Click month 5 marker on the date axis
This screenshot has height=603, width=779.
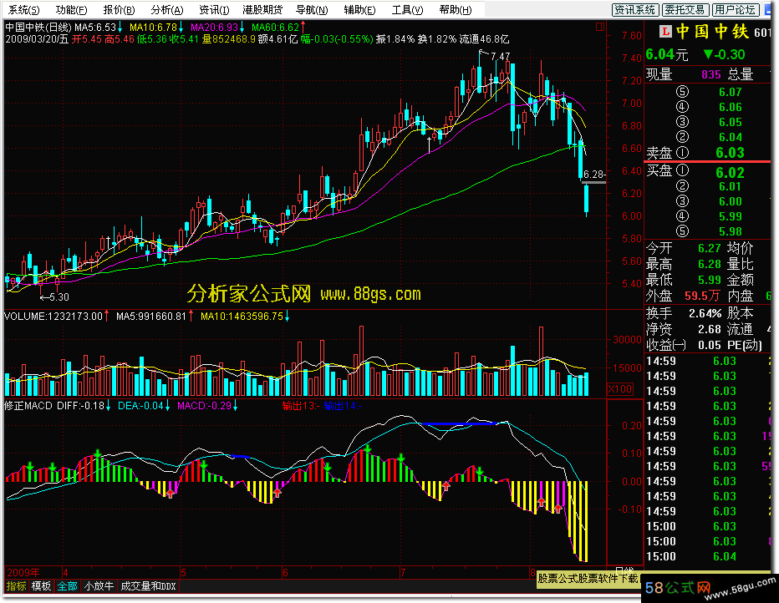pos(183,572)
